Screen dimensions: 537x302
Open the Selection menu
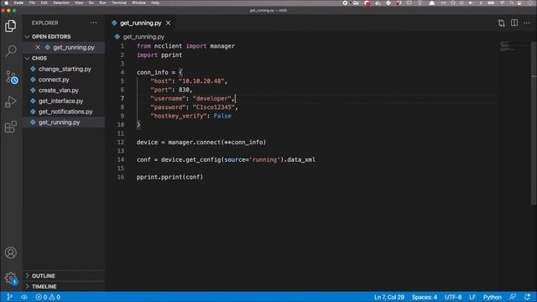(x=61, y=3)
